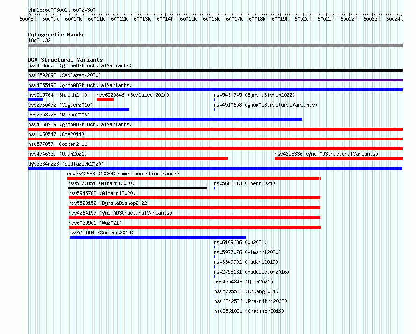Click the short blue nsv515764 bar
The width and height of the screenshot is (416, 334).
(x=35, y=100)
